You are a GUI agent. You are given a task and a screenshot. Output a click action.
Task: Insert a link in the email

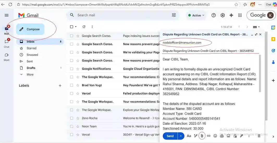click(208, 136)
